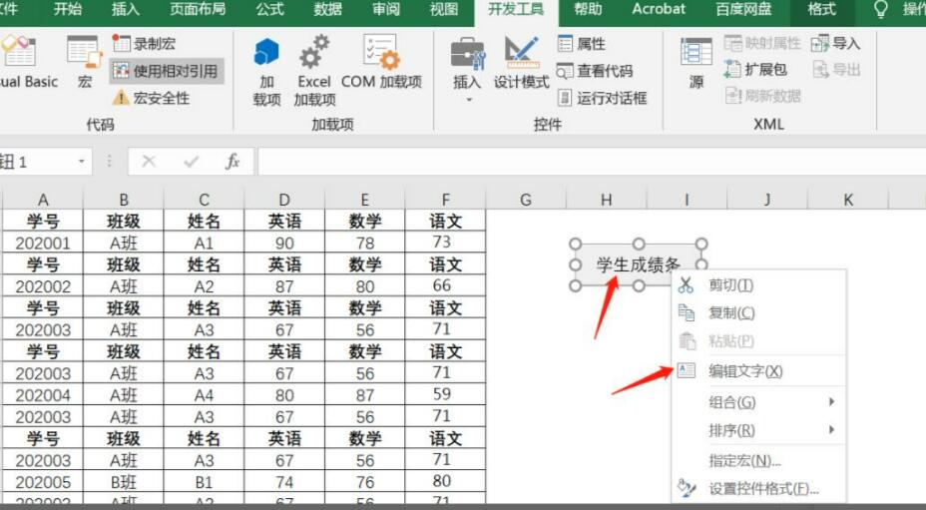Switch to the Formulas (公式) ribbon tab
The height and width of the screenshot is (510, 926).
click(x=269, y=10)
